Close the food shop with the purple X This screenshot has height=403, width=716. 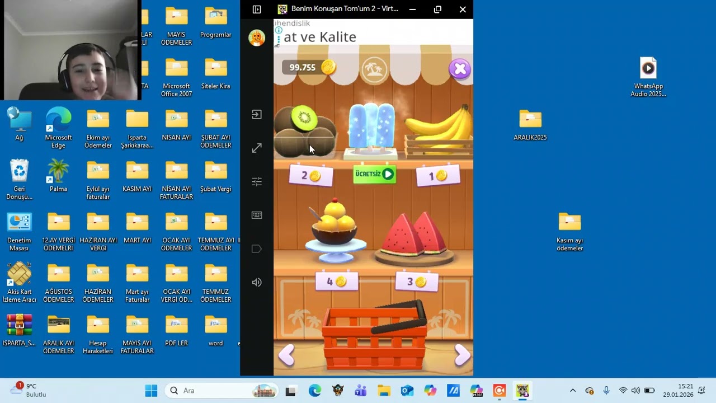pos(460,69)
